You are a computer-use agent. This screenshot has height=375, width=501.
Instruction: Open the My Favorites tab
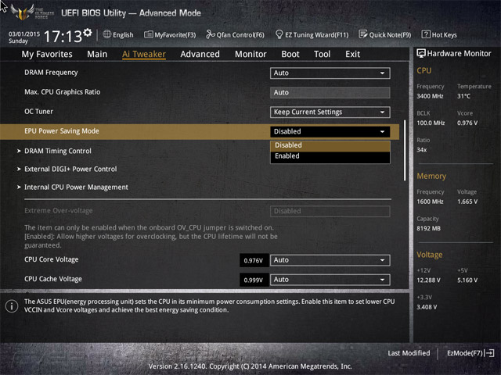tap(47, 54)
